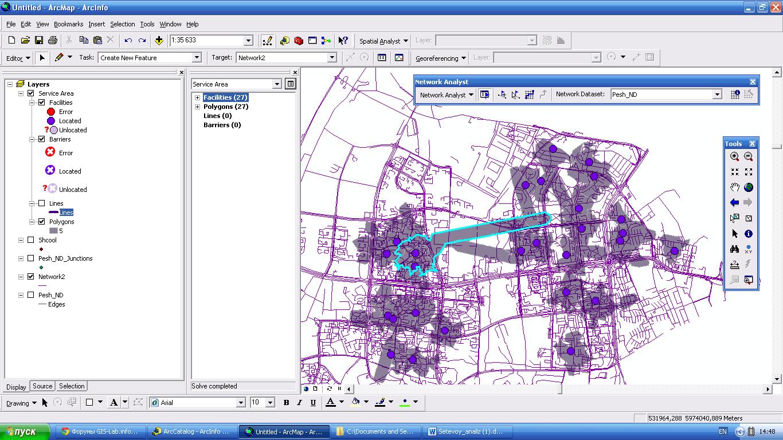Open the map scale dropdown
This screenshot has width=783, height=440.
point(248,41)
